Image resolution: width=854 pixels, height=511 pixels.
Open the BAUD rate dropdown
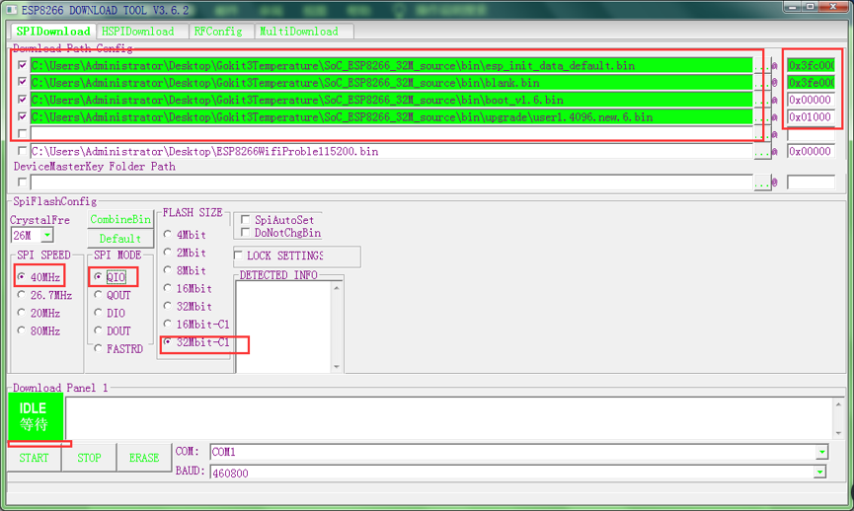coord(820,472)
